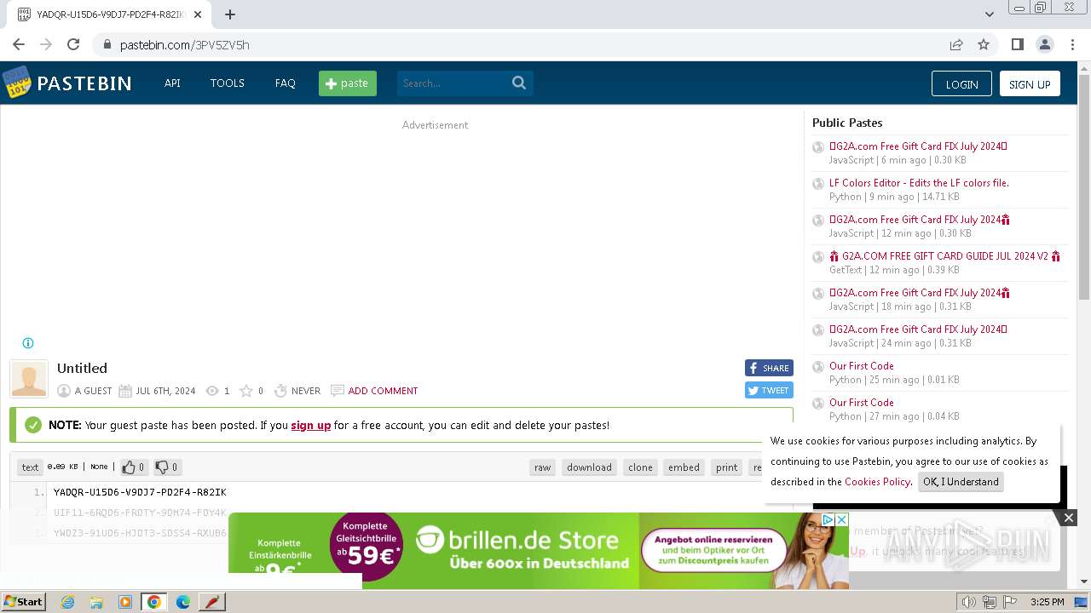Click the Start button

23,602
